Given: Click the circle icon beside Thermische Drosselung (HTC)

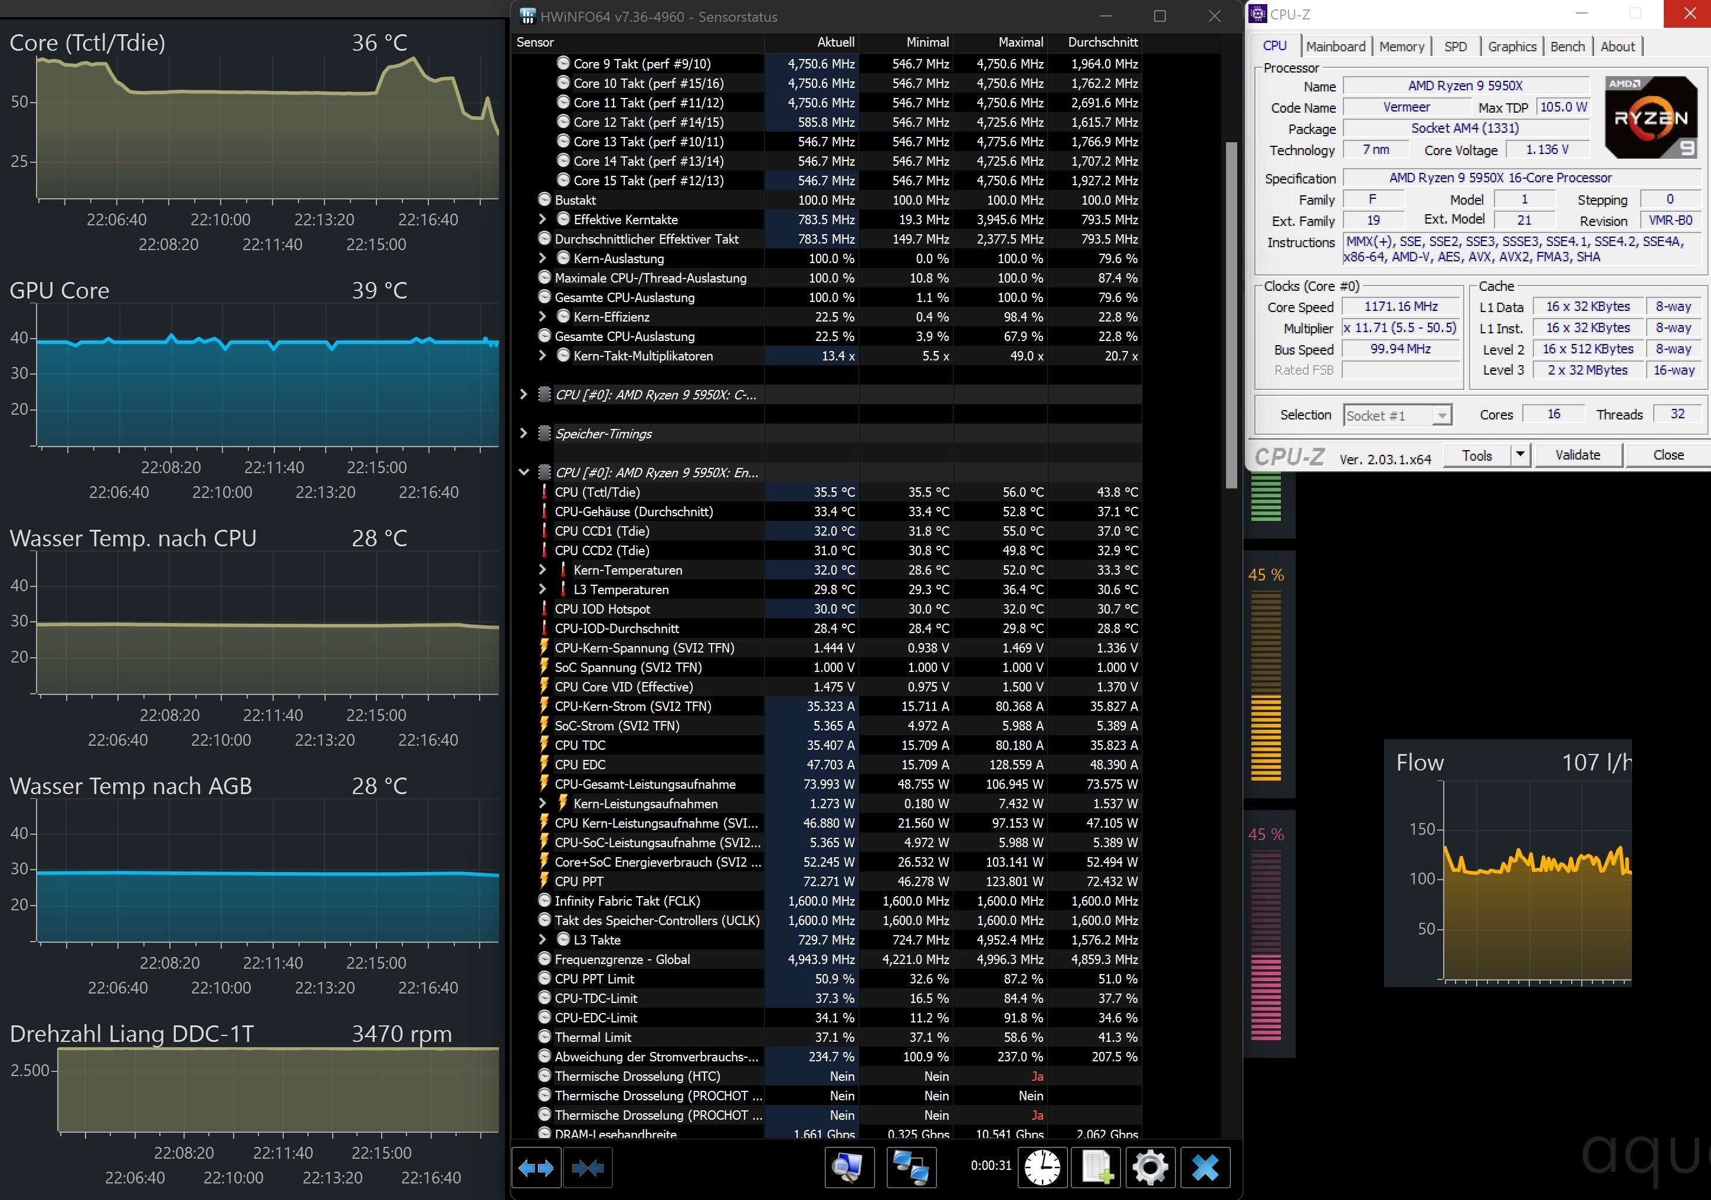Looking at the screenshot, I should coord(545,1076).
